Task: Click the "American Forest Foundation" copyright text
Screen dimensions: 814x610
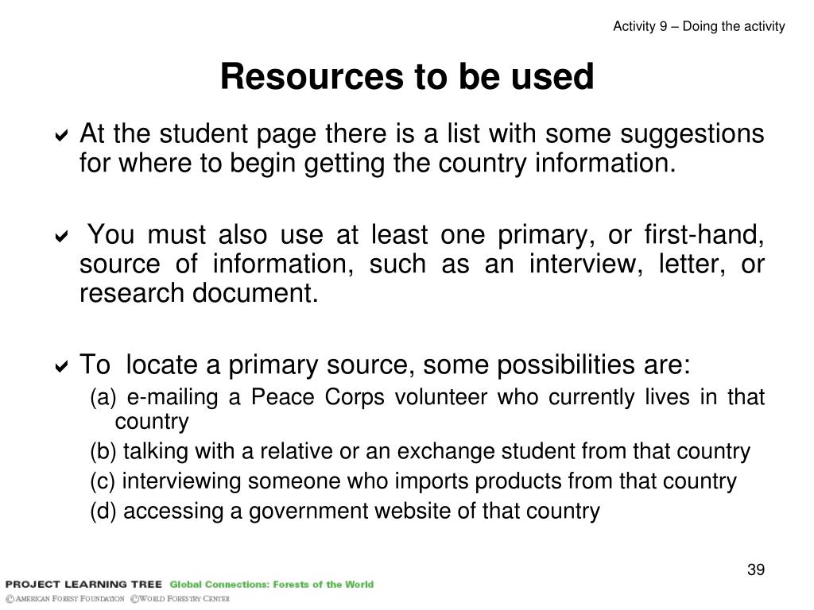Action: point(65,599)
